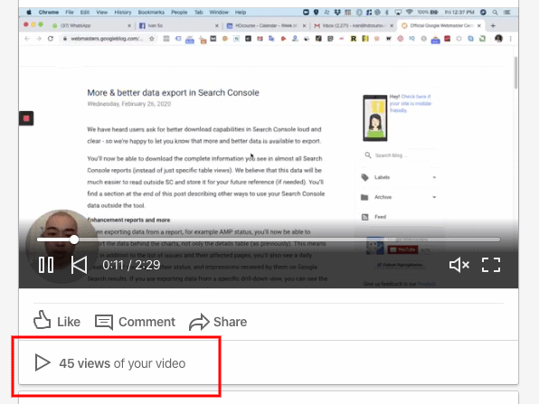
Task: Open the Help menu in the menu bar
Action: click(241, 13)
